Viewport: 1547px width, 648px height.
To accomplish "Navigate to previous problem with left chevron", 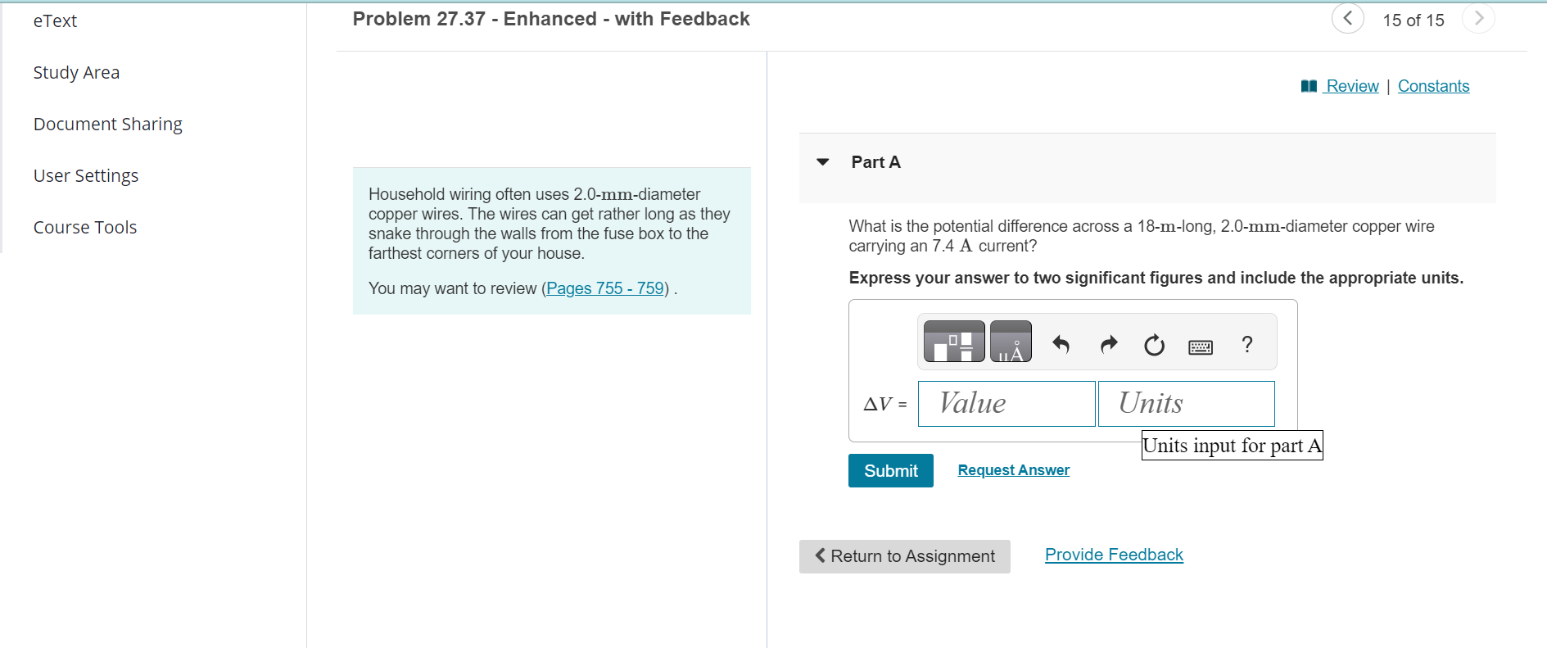I will [1347, 18].
